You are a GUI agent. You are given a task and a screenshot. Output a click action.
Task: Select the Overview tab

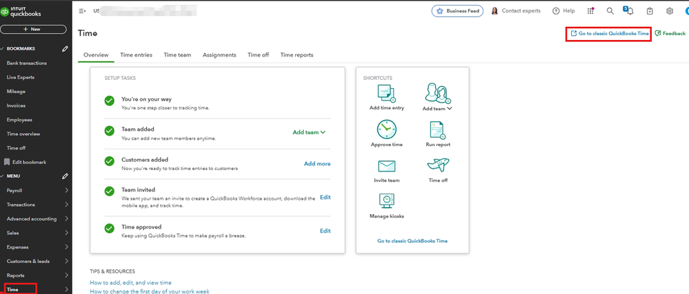[x=96, y=55]
